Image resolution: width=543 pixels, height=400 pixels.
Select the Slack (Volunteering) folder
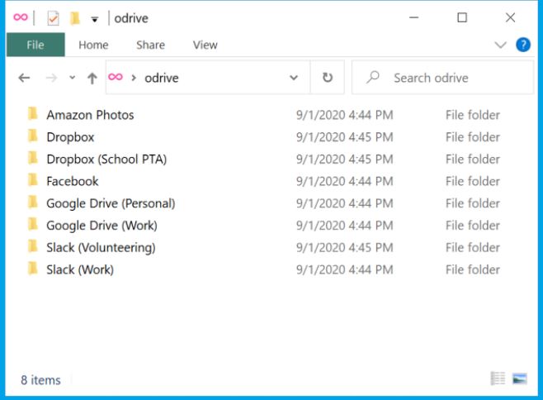click(x=101, y=248)
